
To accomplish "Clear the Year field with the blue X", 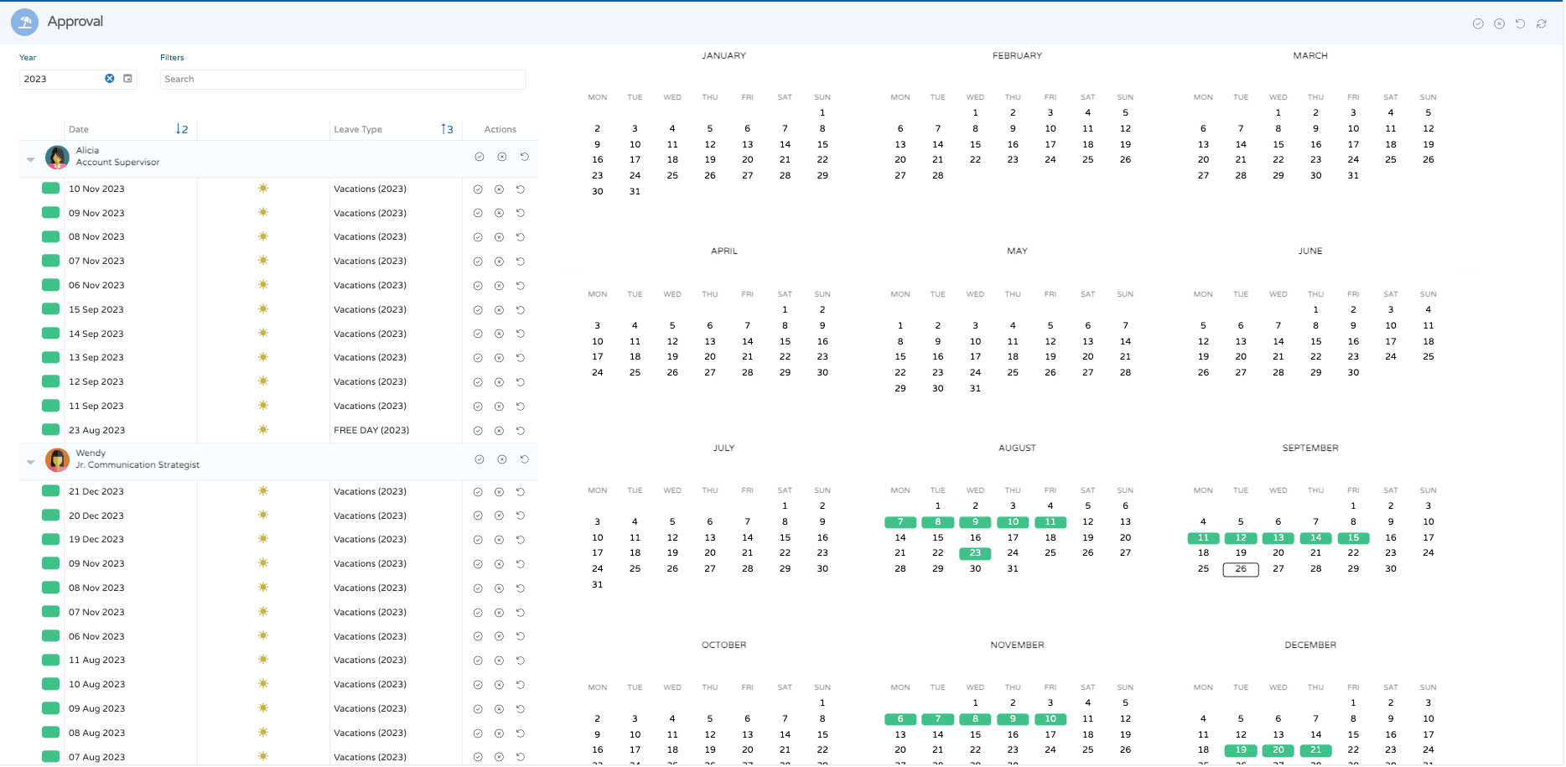I will click(x=109, y=79).
